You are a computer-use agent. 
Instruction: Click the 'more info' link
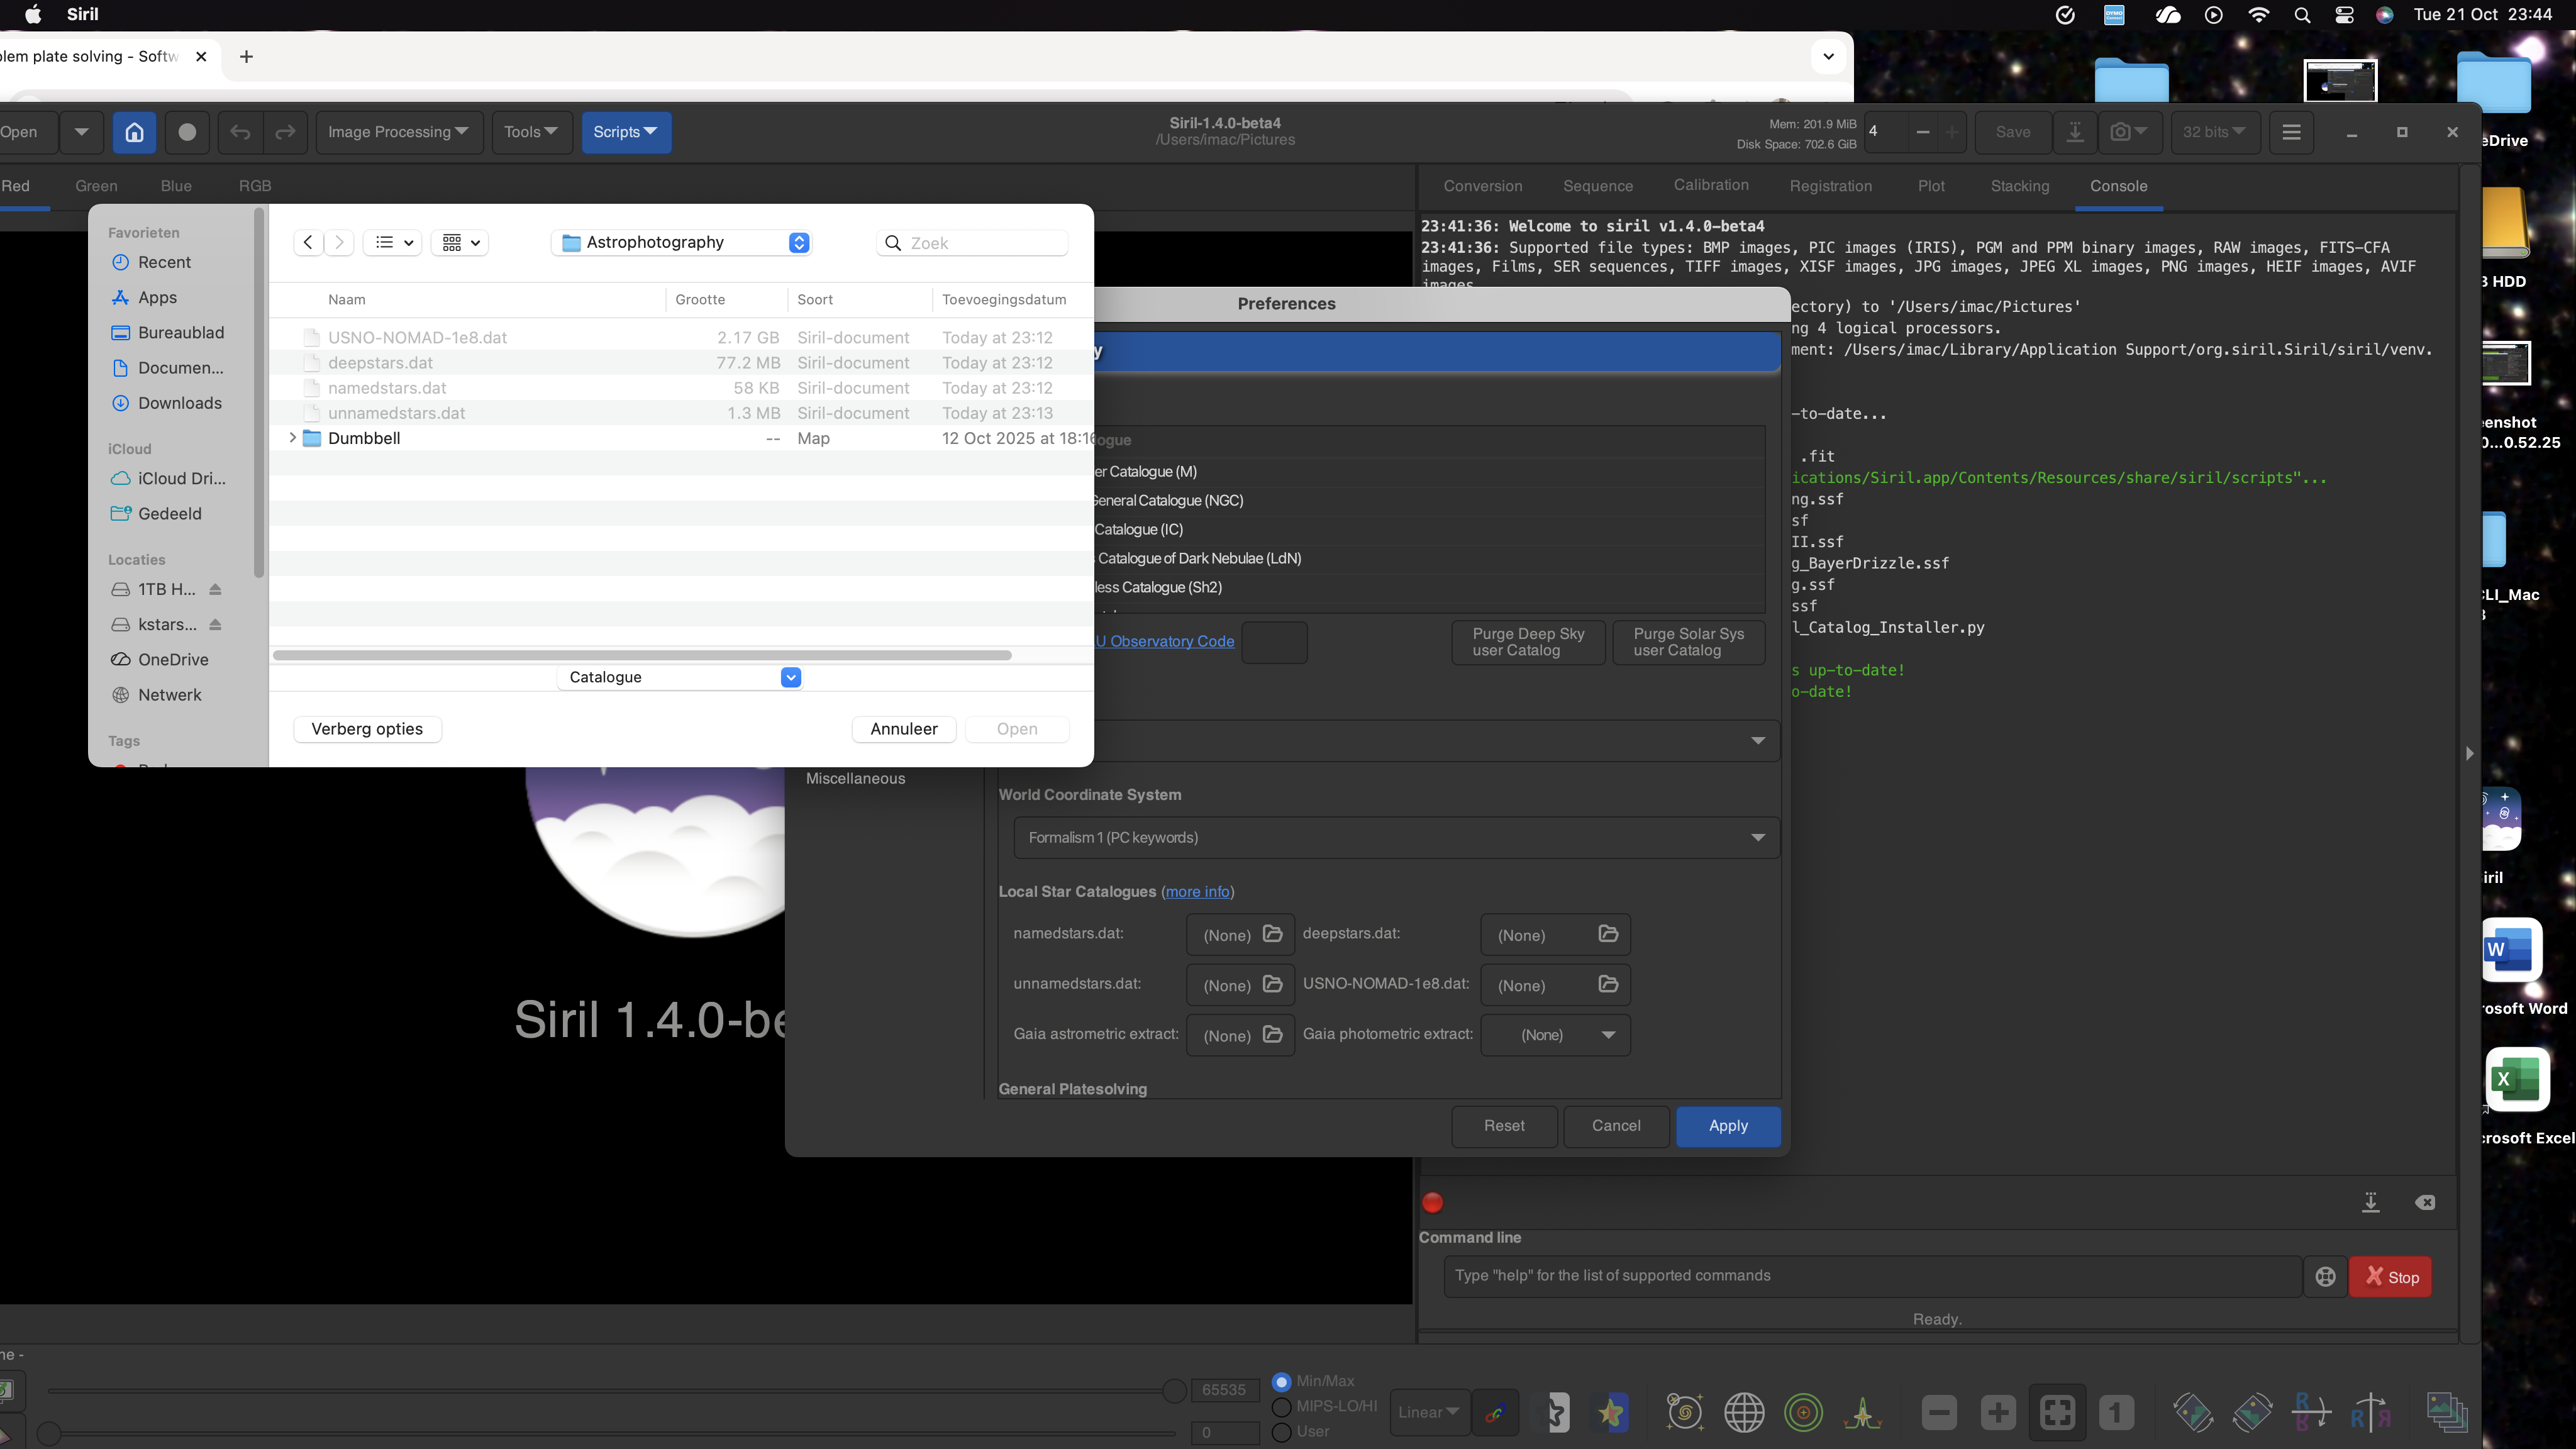point(1197,891)
